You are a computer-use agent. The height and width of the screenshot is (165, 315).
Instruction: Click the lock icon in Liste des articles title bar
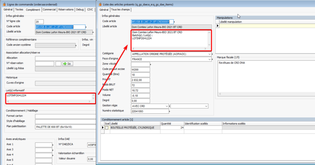99,3
